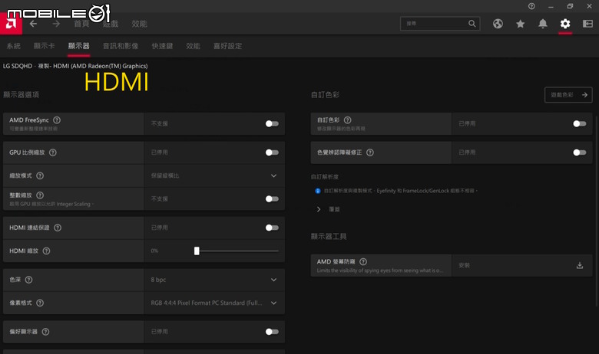Toggle 偏好顯示器 switch
599x354 pixels.
click(272, 332)
